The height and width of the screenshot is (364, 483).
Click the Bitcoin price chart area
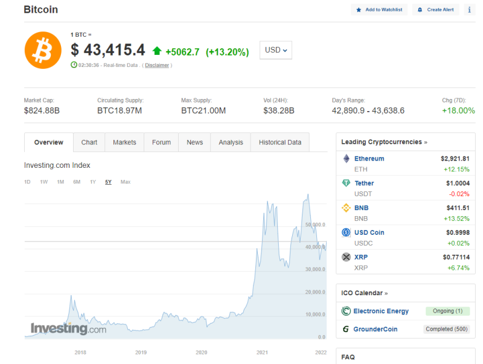coord(175,266)
